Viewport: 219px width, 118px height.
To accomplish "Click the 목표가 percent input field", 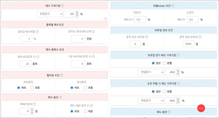I will (140, 20).
